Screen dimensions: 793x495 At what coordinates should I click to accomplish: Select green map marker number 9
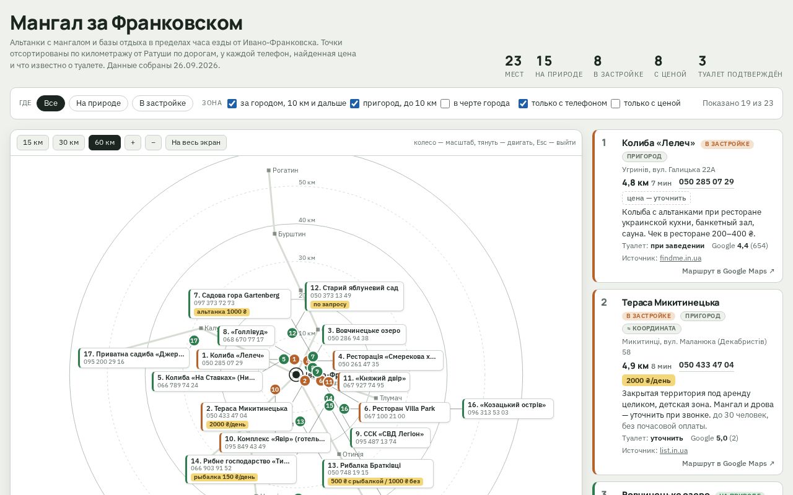[x=317, y=372]
